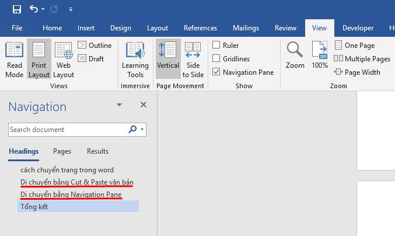Viewport: 395px width, 236px height.
Task: Choose Multiple Pages zoom
Action: (362, 59)
